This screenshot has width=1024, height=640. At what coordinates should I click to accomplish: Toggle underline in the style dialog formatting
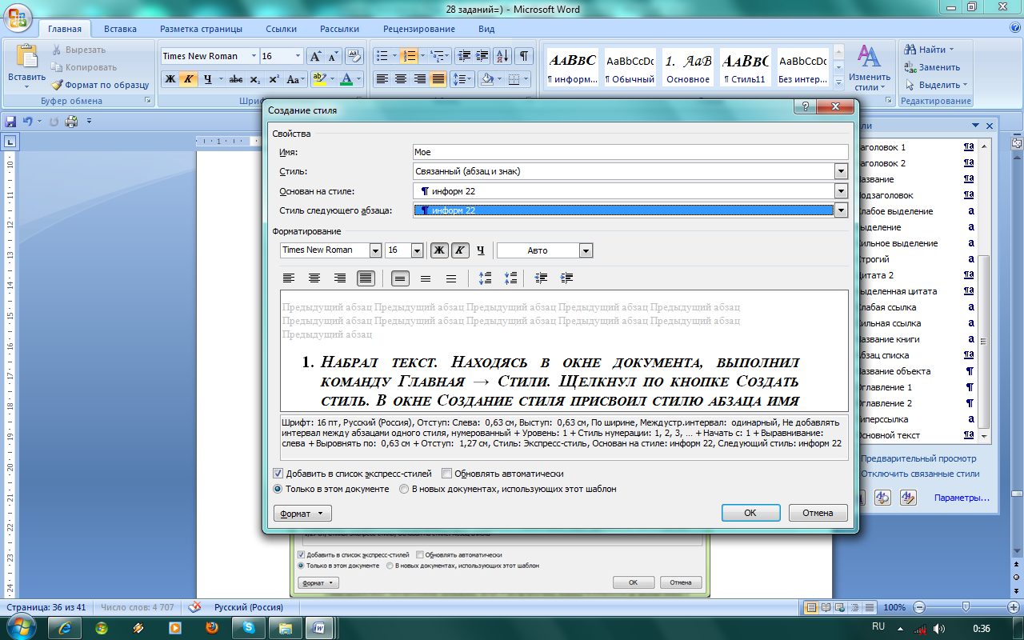click(x=481, y=250)
